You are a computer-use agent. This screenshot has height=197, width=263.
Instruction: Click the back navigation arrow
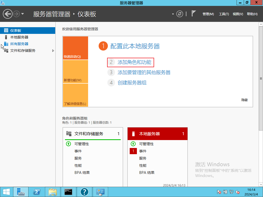7,14
